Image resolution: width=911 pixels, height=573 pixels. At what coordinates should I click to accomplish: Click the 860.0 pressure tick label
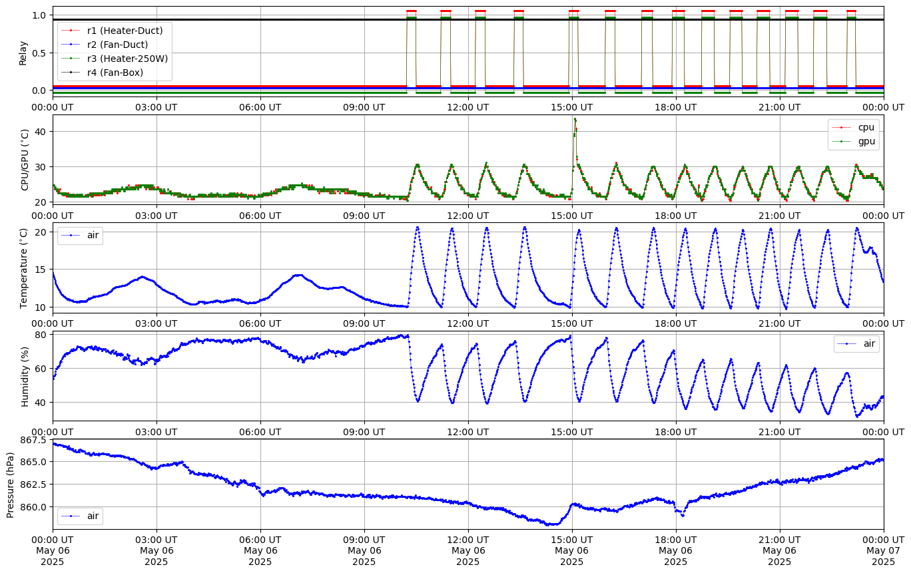(34, 506)
